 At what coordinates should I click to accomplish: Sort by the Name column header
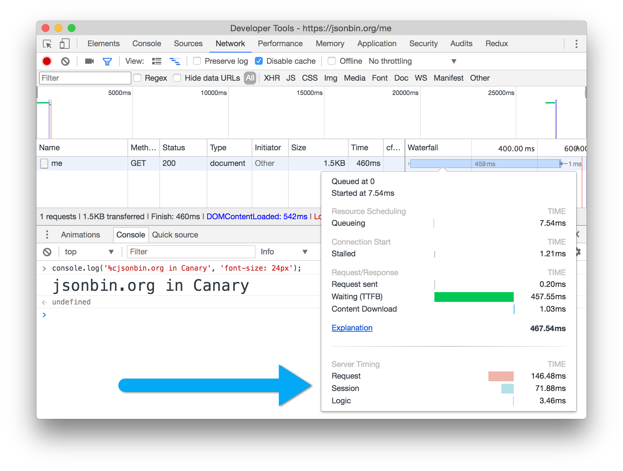tap(82, 148)
